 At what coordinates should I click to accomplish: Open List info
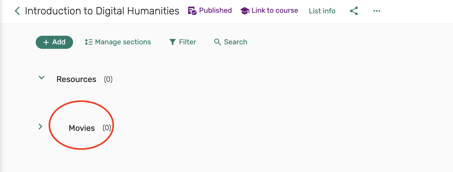(322, 11)
